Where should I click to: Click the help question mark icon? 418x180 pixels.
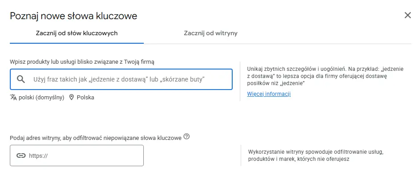(186, 137)
